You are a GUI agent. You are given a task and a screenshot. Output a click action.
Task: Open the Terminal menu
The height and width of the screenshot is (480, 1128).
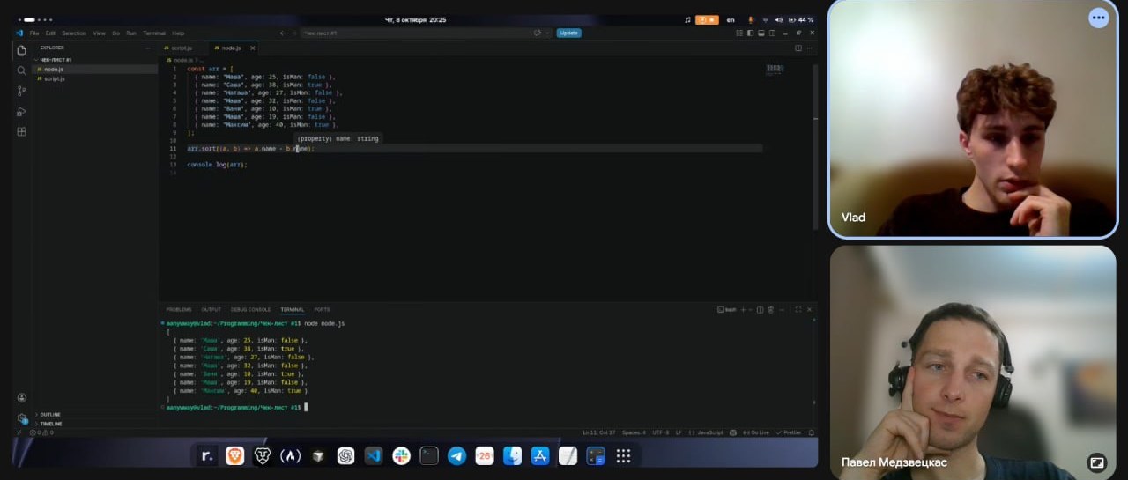[154, 33]
